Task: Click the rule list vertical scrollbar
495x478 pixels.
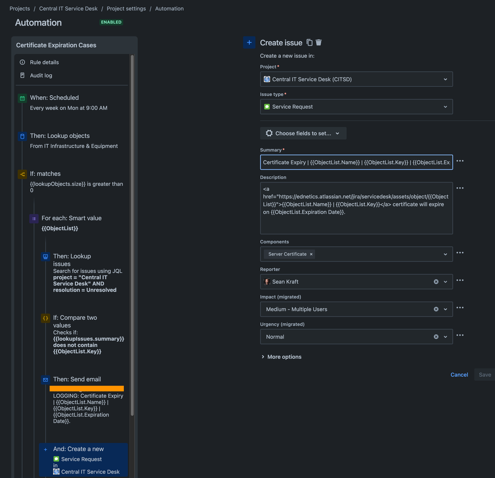Action: (132, 236)
